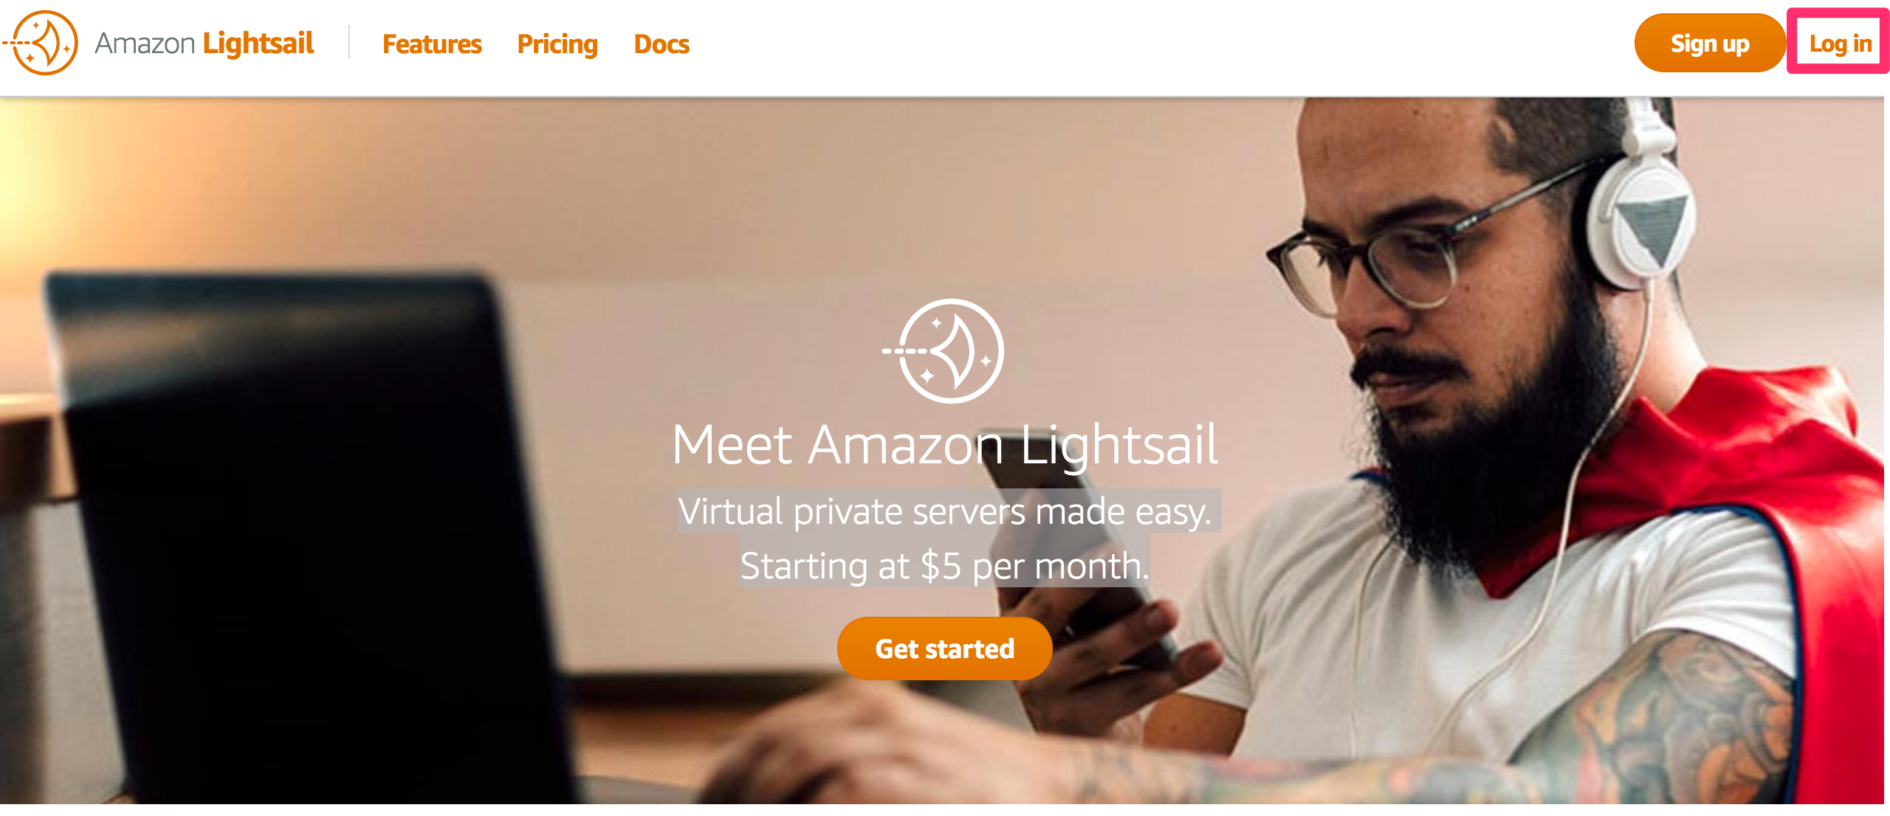Screen dimensions: 1890x816
Task: Click the Get started button
Action: point(944,649)
